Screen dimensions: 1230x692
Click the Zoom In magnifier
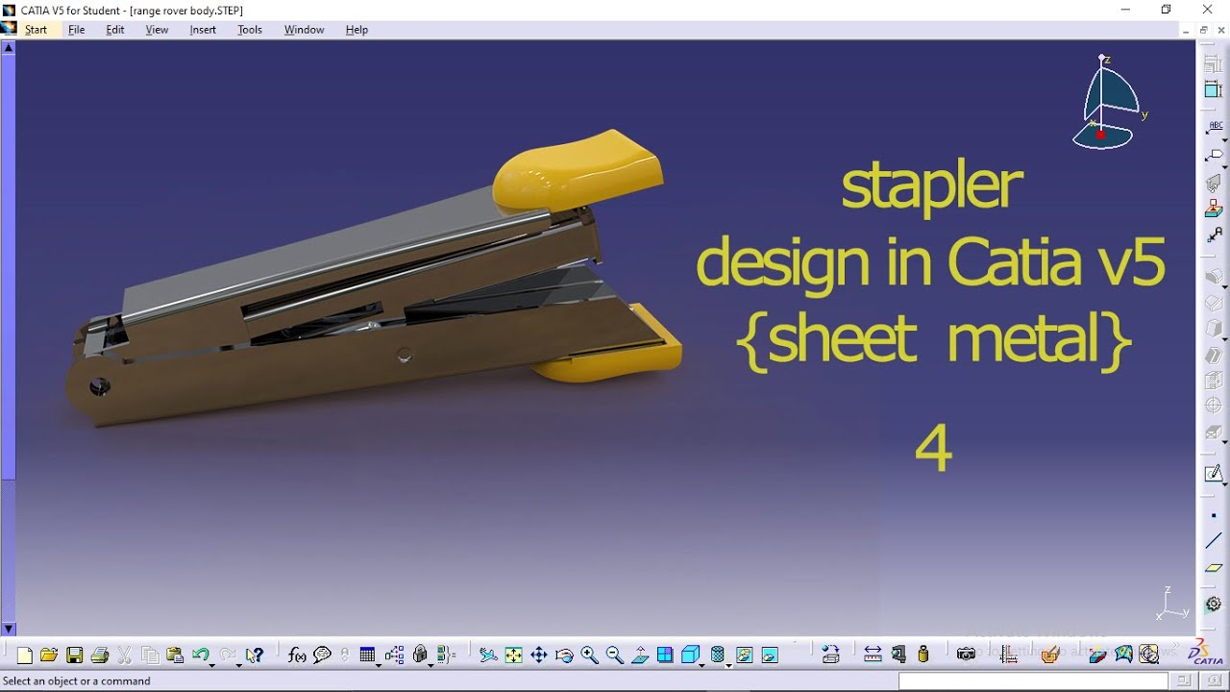click(589, 655)
